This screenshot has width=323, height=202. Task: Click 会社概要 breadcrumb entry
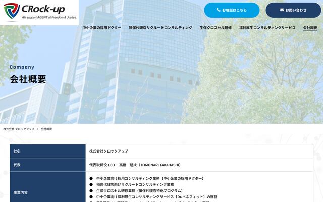[46, 129]
